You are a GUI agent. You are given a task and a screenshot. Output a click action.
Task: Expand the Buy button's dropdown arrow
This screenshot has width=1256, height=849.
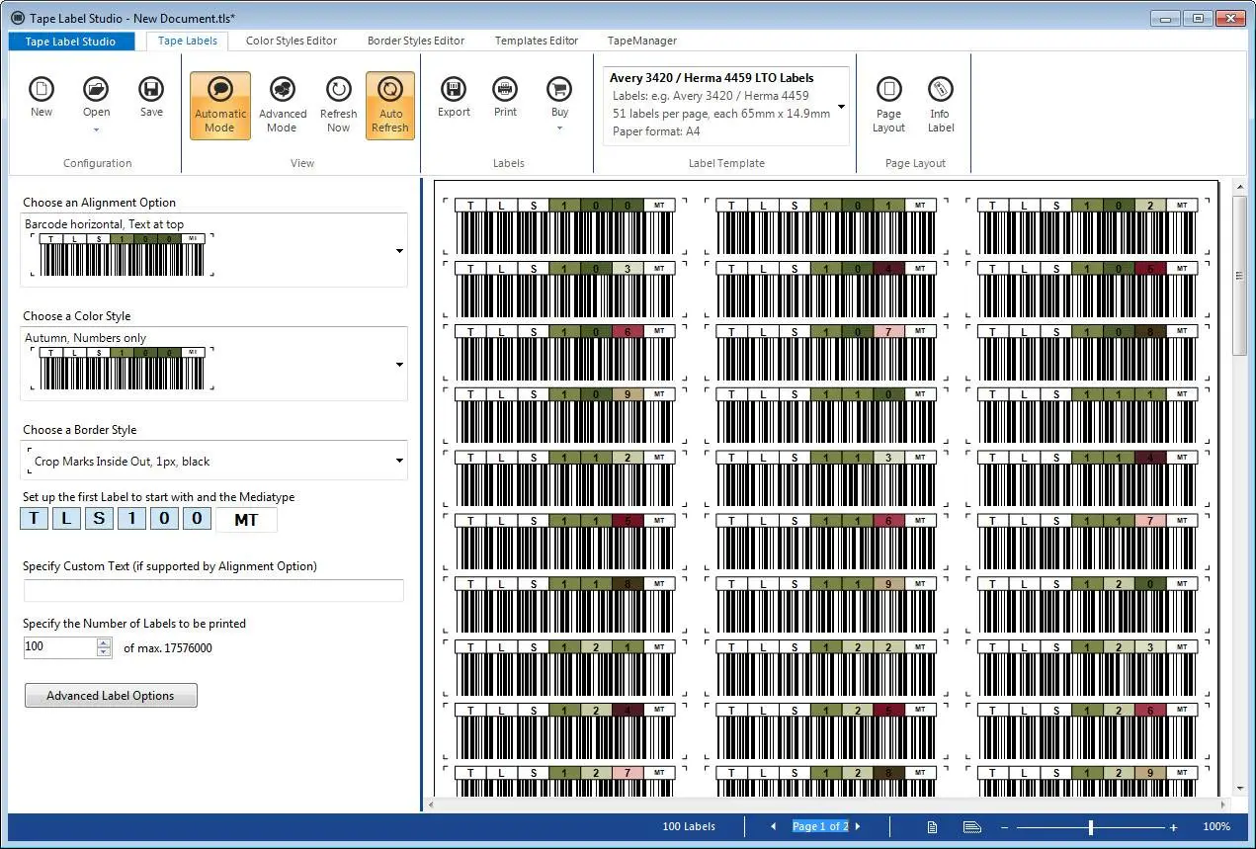pos(559,129)
